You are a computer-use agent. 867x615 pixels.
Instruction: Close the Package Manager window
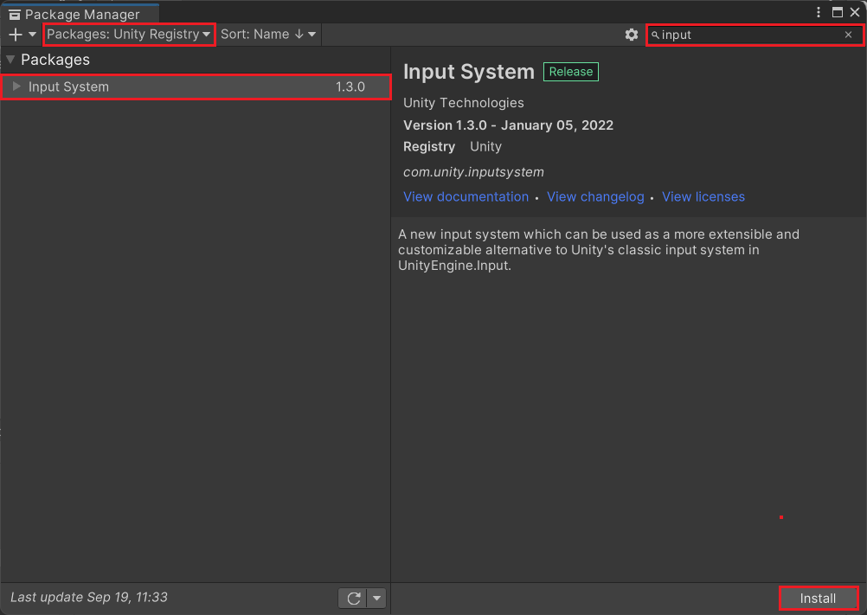click(855, 12)
